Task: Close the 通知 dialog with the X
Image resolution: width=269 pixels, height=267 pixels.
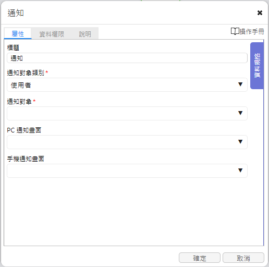Action: tap(260, 13)
